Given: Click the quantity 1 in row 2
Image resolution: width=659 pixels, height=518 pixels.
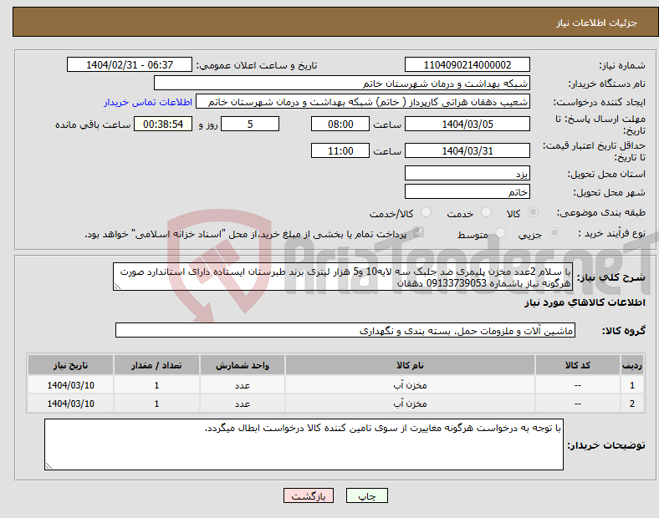Looking at the screenshot, I should (x=156, y=404).
